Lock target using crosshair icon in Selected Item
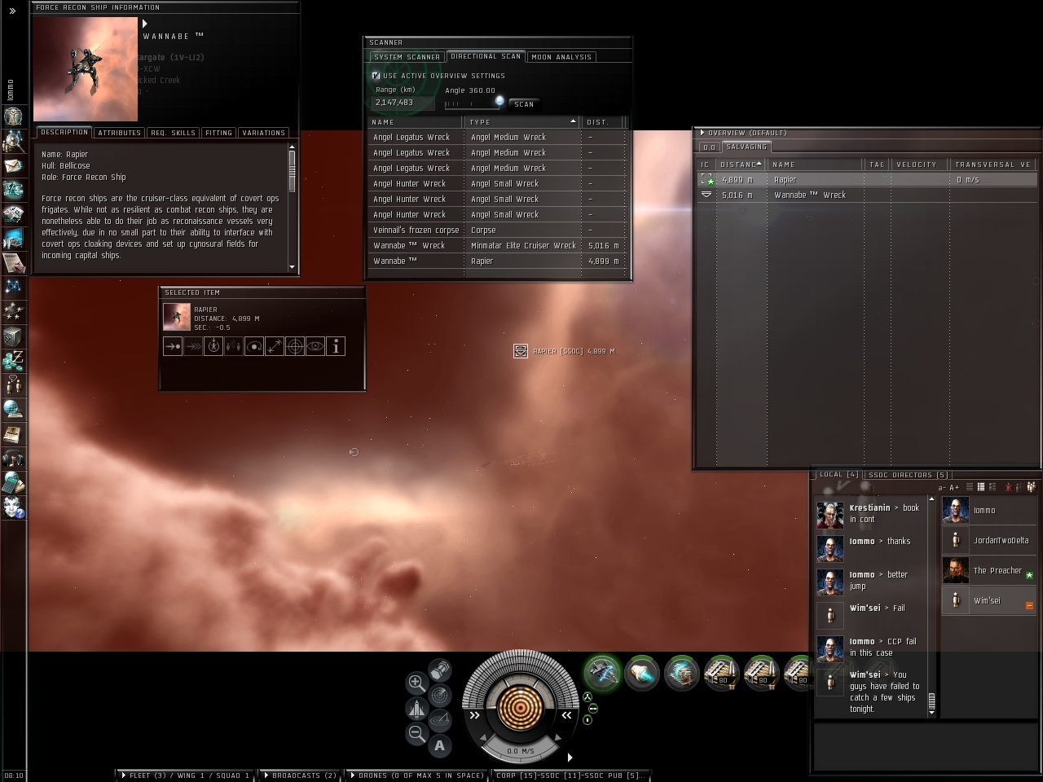Viewport: 1043px width, 782px height. pyautogui.click(x=295, y=346)
